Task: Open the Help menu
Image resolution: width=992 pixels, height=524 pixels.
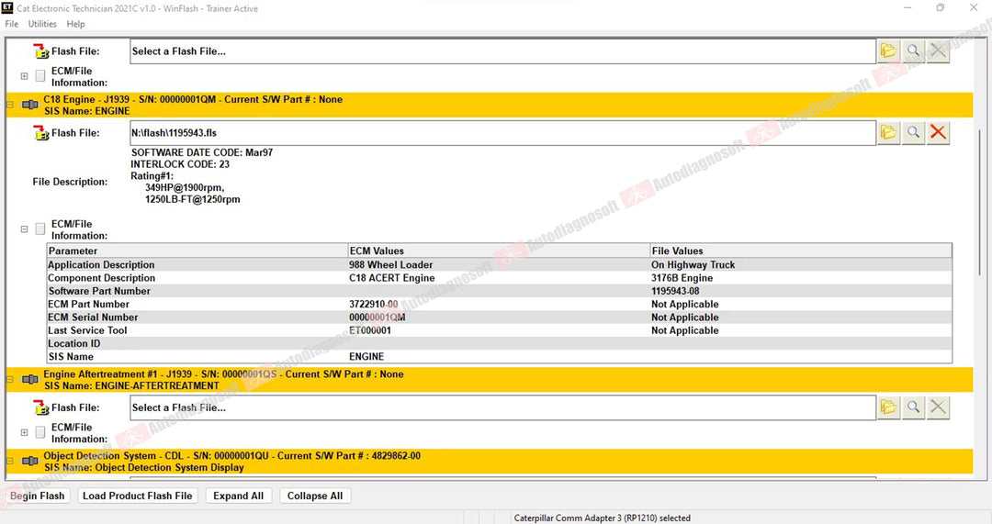Action: coord(76,24)
